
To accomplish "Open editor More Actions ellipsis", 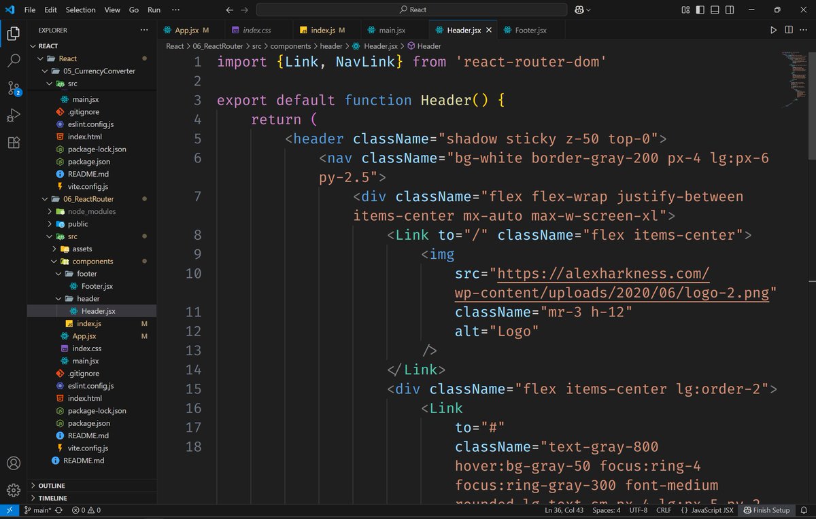I will click(x=804, y=30).
